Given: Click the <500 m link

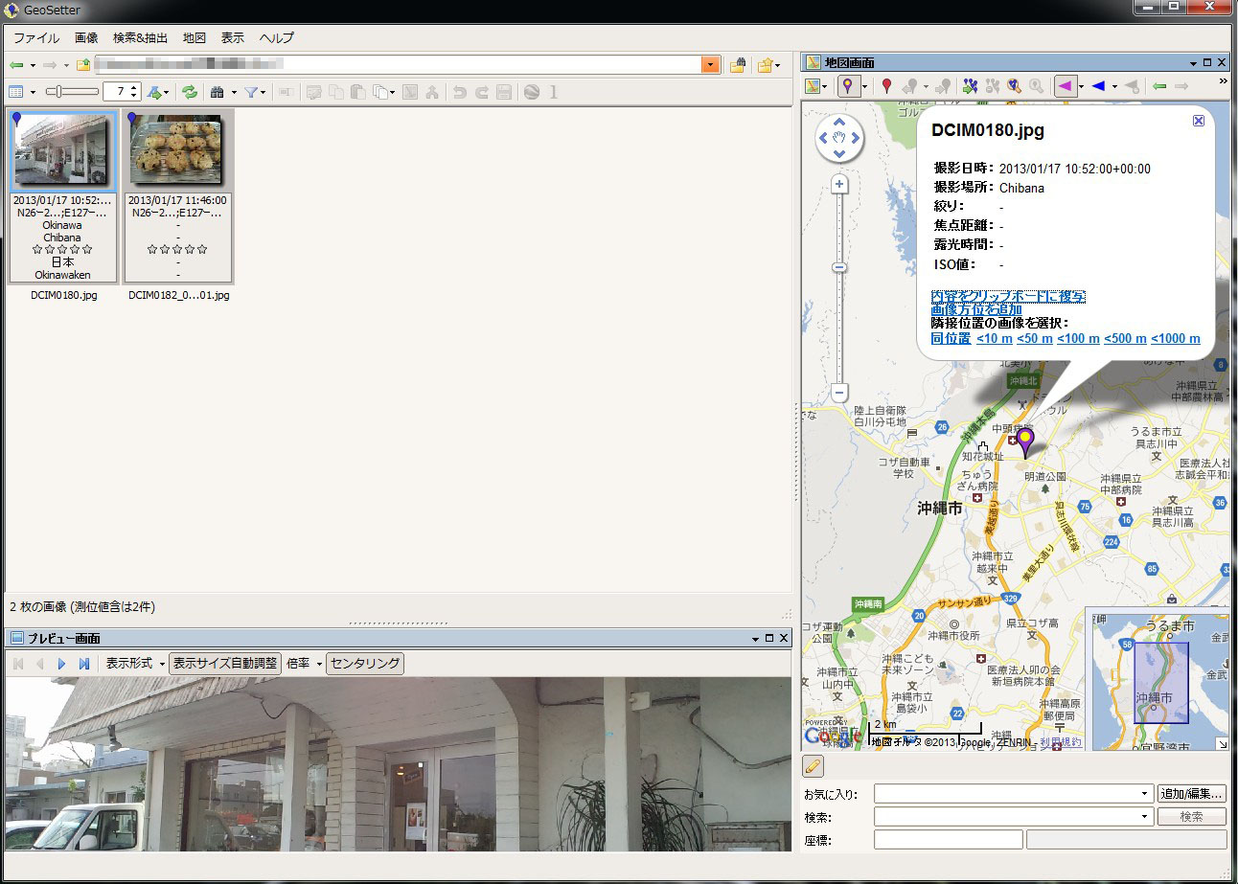Looking at the screenshot, I should [x=1126, y=338].
